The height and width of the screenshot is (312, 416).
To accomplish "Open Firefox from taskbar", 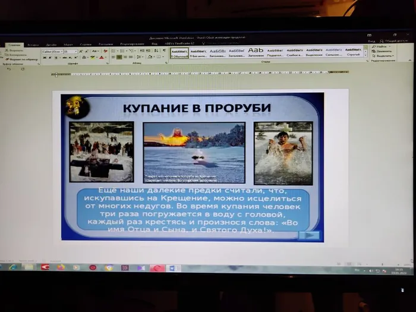I will [61, 267].
